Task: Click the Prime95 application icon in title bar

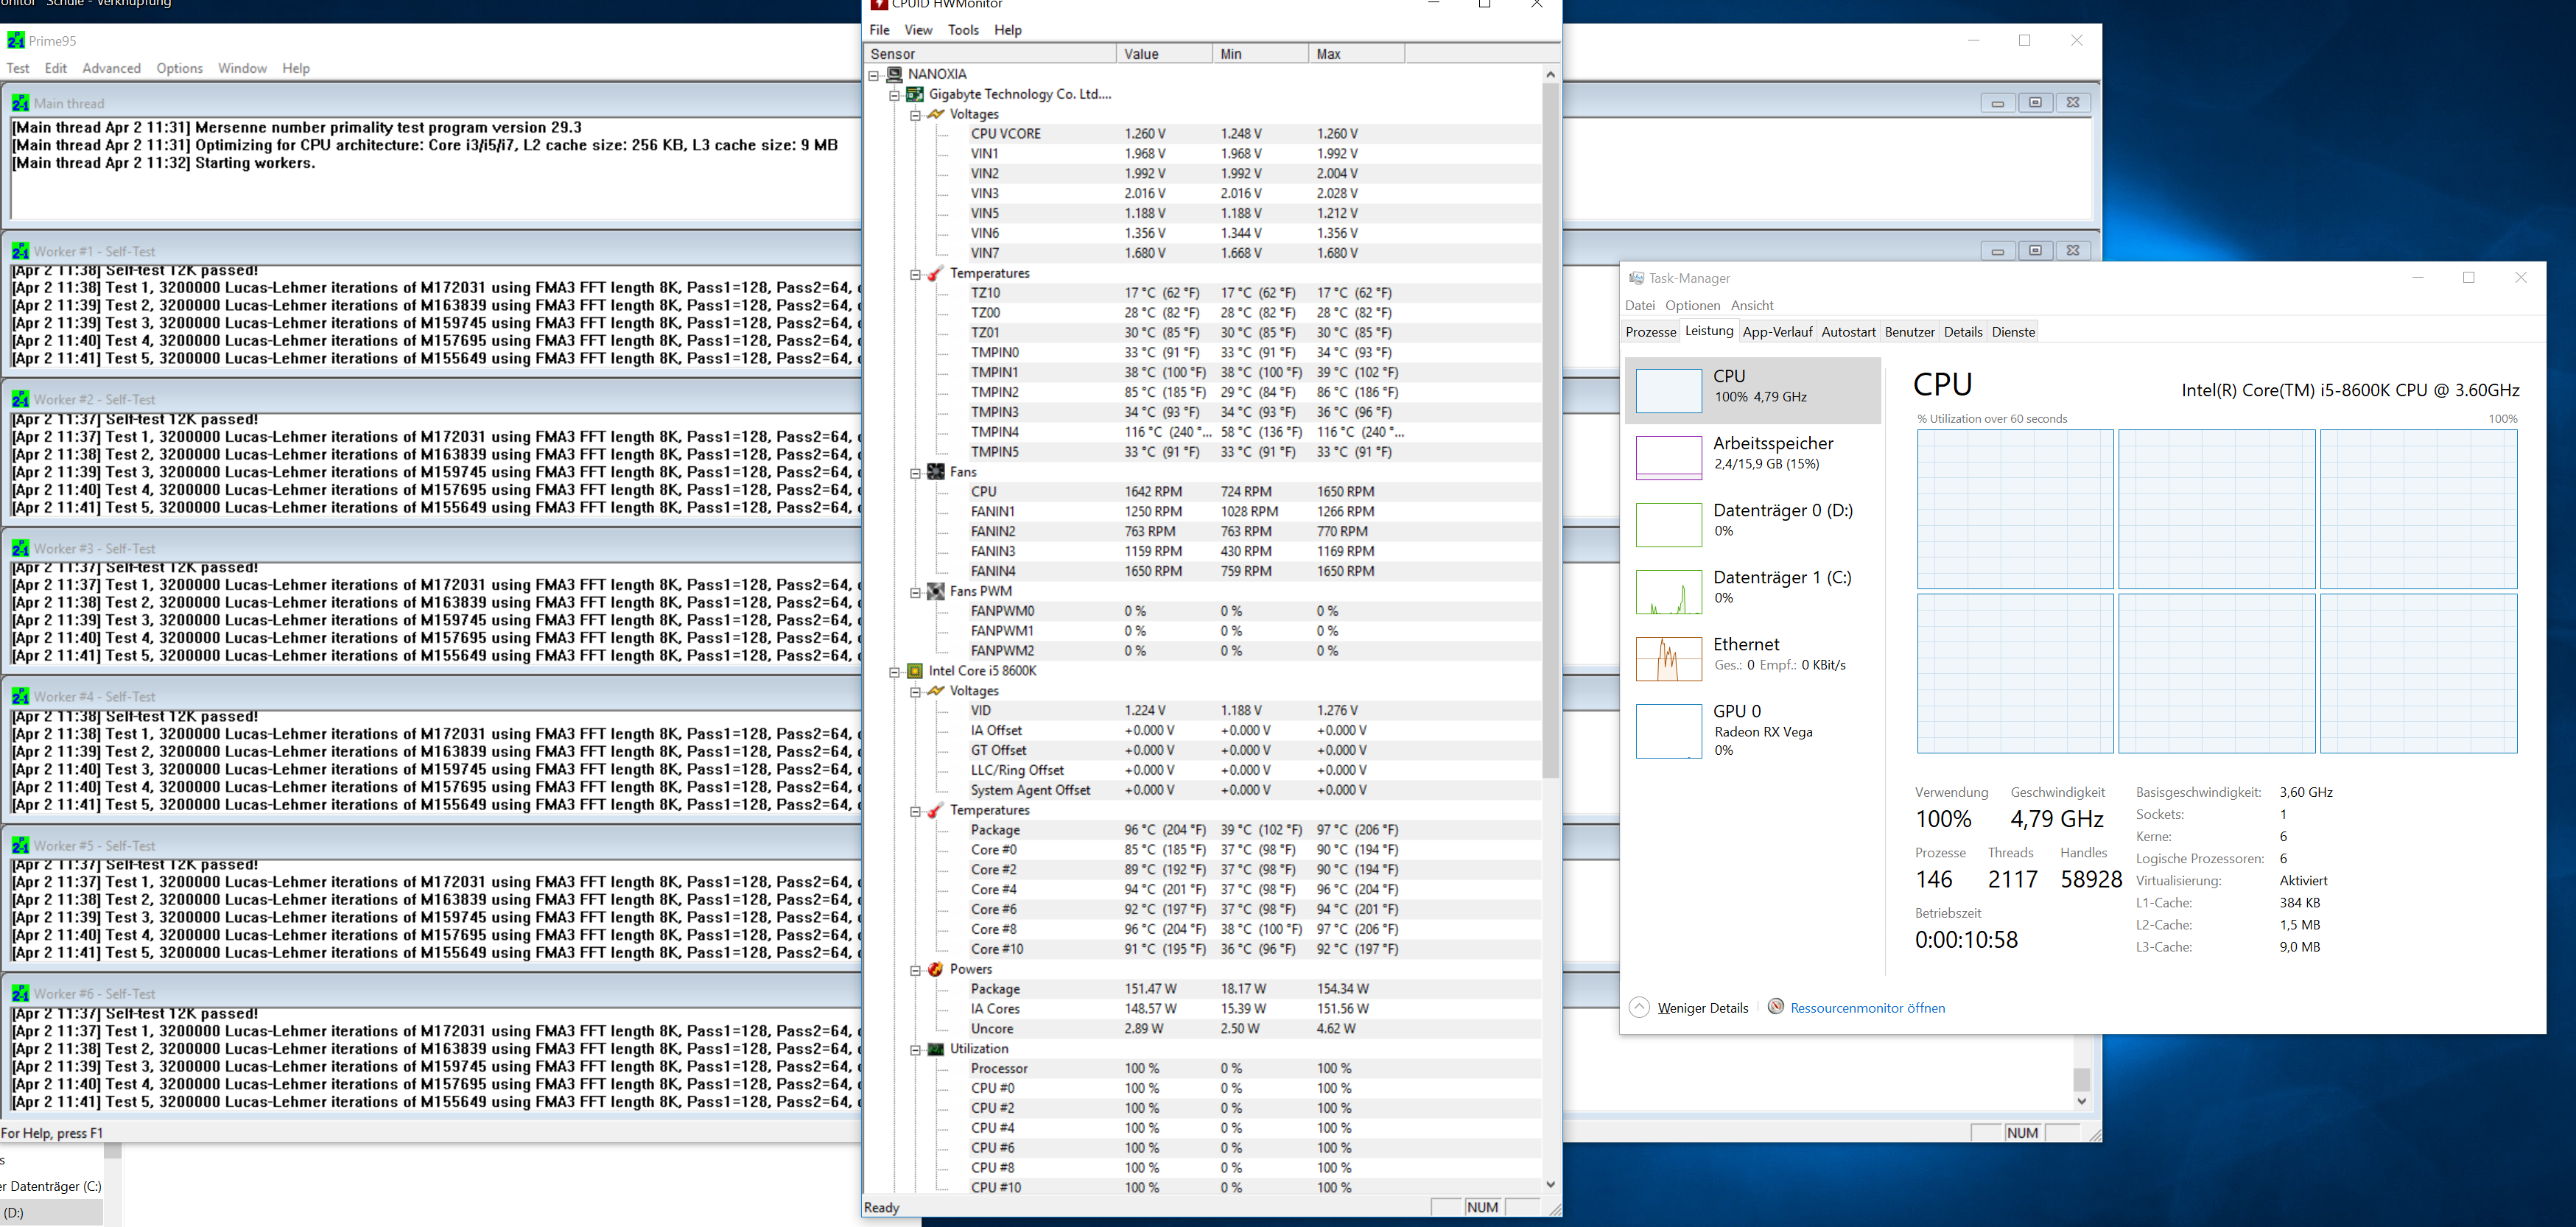Action: [16, 41]
